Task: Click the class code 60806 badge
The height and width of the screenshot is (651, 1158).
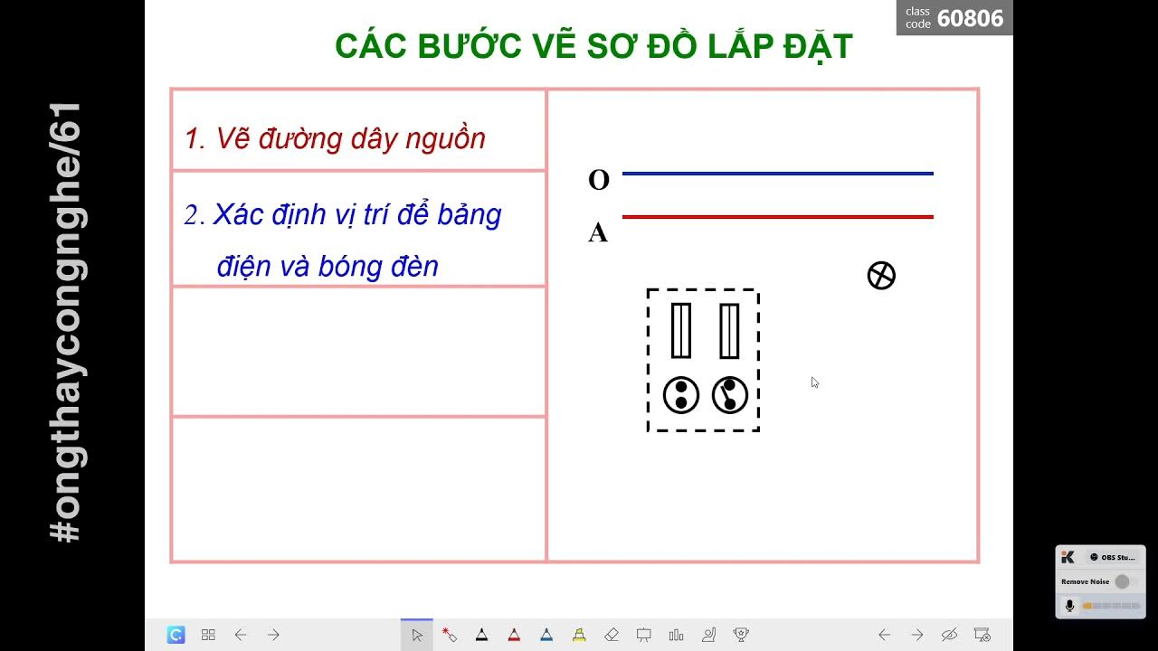Action: pyautogui.click(x=954, y=18)
